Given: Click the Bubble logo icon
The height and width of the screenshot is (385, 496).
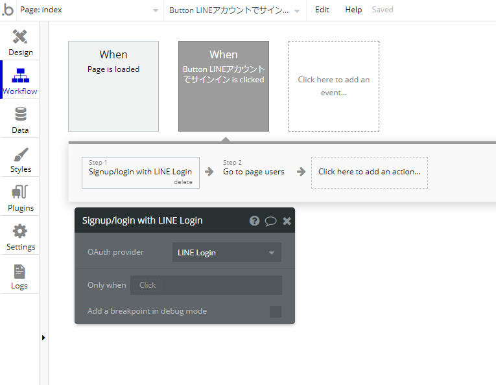Looking at the screenshot, I should coord(8,10).
